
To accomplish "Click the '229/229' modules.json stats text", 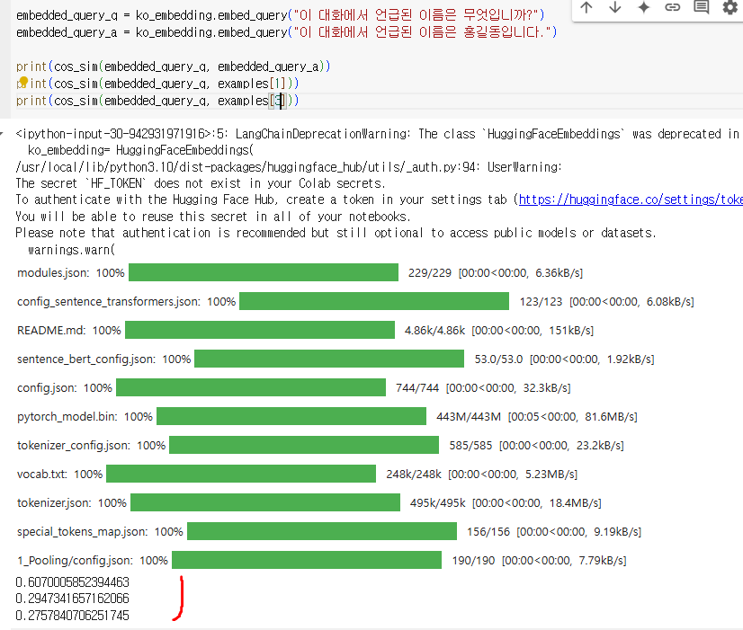I will tap(429, 272).
